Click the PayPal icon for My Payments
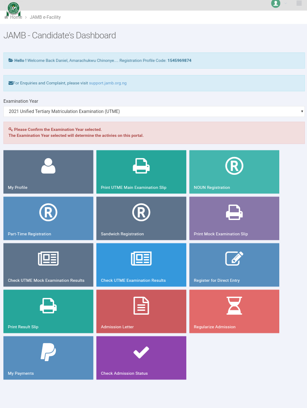 [48, 352]
